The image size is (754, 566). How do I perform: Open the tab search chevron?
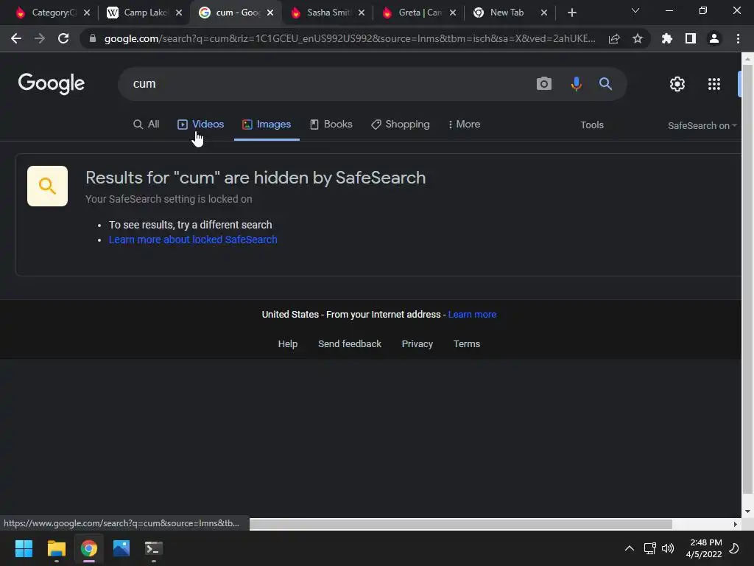tap(635, 10)
